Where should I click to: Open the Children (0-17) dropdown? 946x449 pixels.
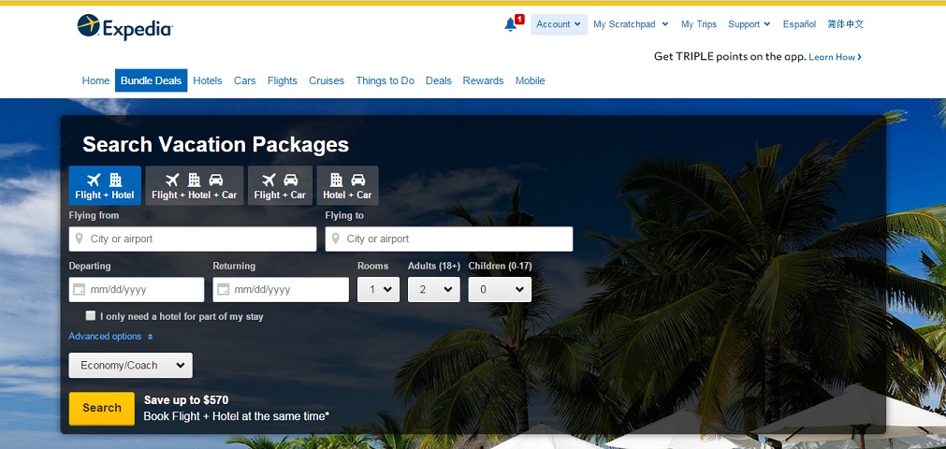500,290
